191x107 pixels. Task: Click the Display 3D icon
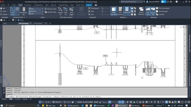click(60, 11)
